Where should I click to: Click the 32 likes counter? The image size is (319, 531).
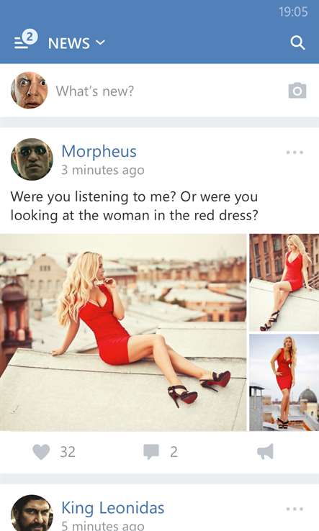68,452
